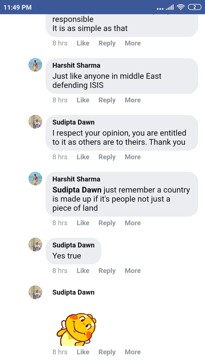Reply to the sticker comment
The image size is (205, 364).
(107, 352)
